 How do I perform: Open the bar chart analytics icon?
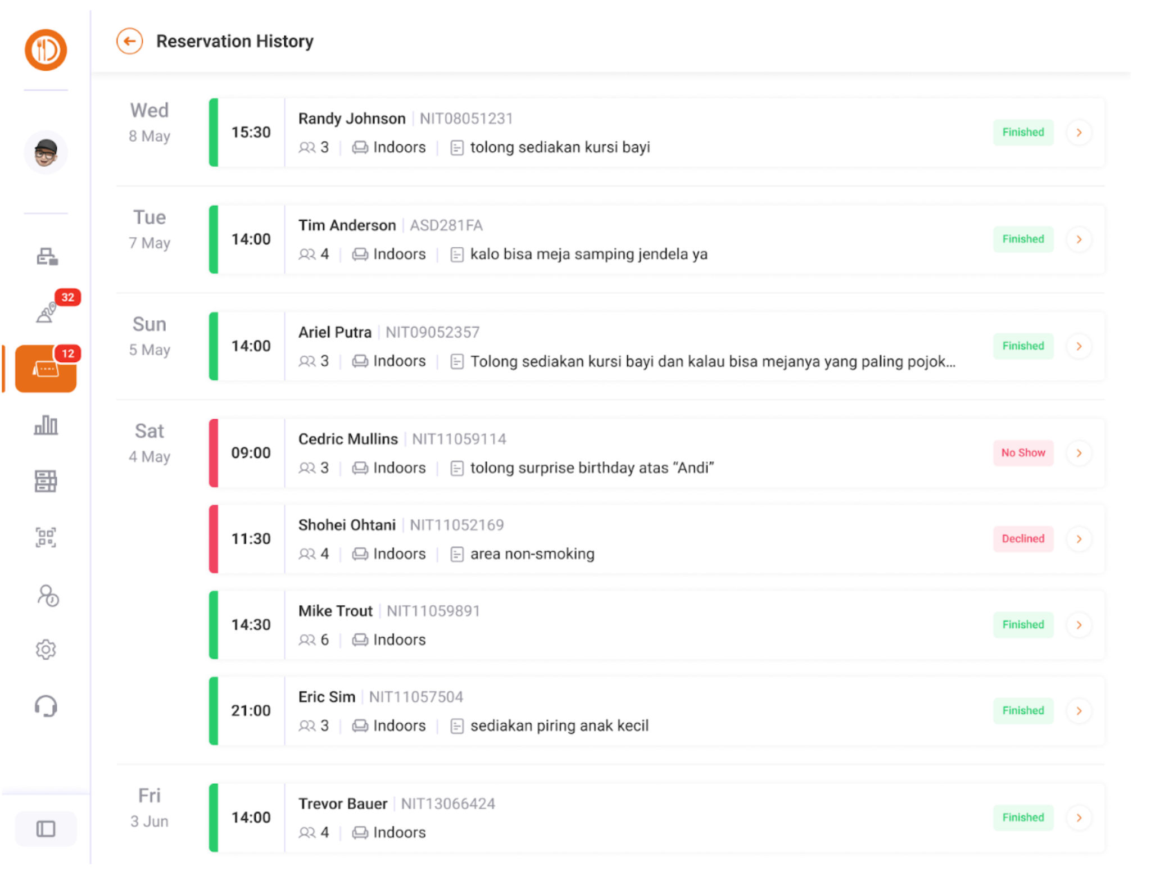click(46, 425)
